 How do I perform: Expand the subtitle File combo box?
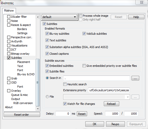coord(128,97)
